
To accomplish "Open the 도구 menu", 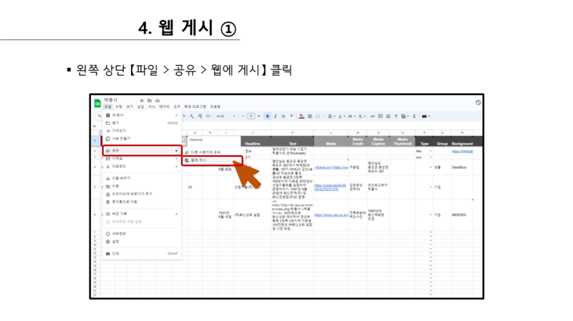I will [x=177, y=107].
